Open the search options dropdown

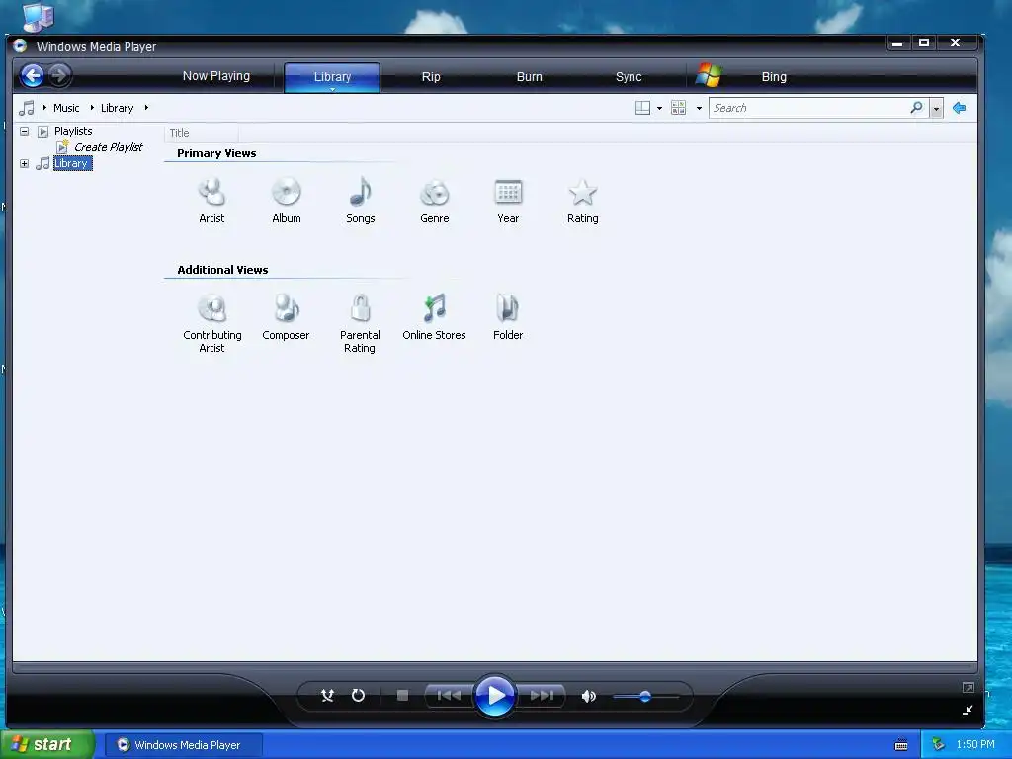[937, 108]
